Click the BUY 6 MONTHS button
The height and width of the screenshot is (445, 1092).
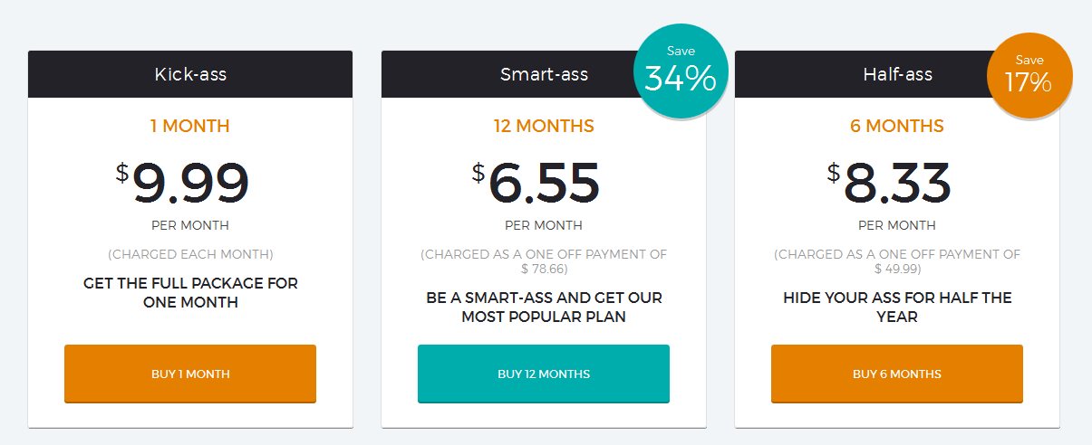(897, 374)
